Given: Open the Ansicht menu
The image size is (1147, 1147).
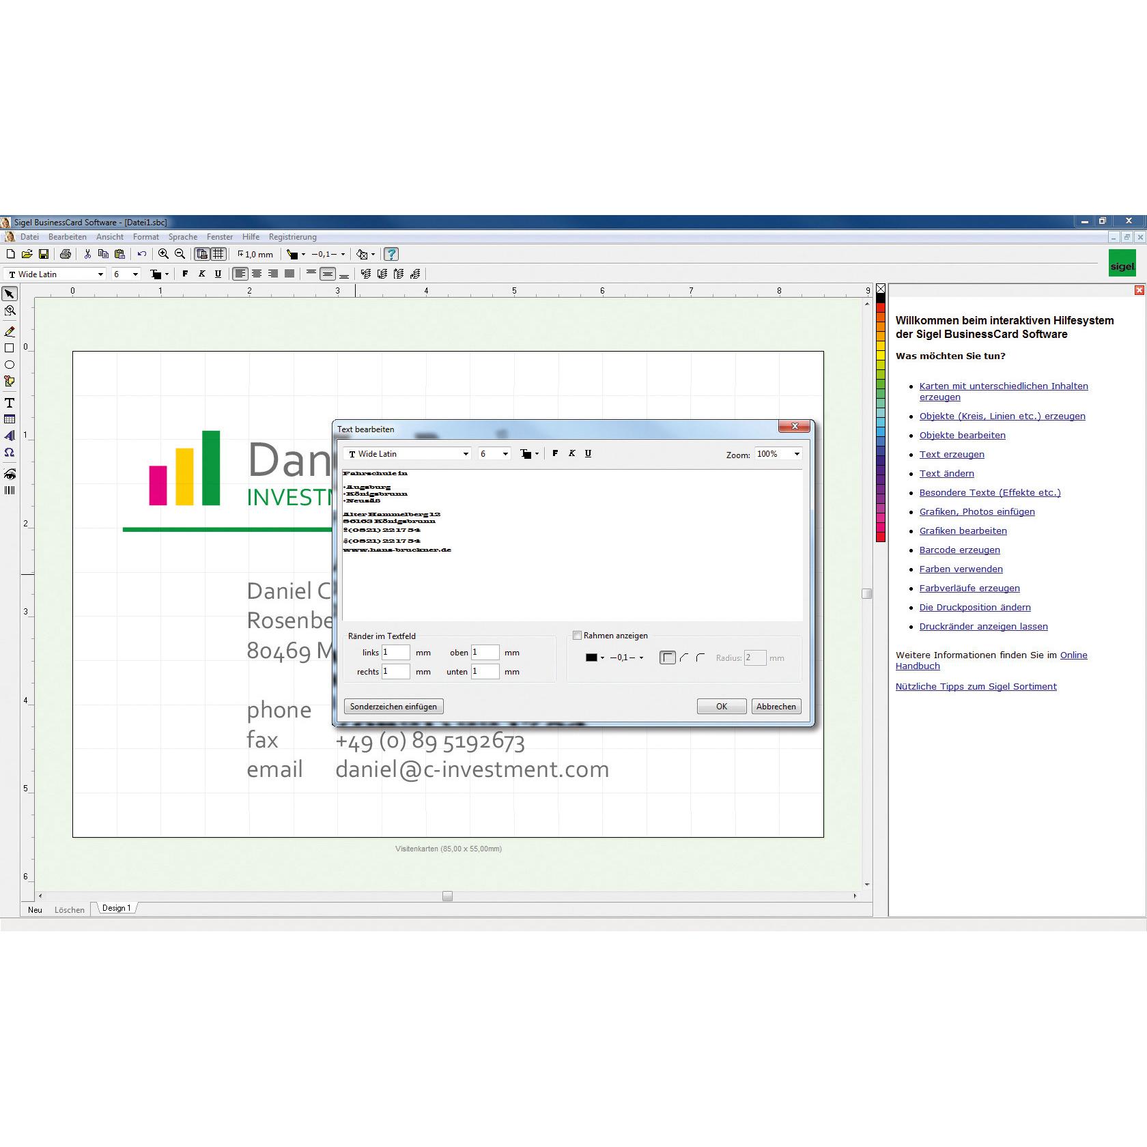Looking at the screenshot, I should click(110, 237).
